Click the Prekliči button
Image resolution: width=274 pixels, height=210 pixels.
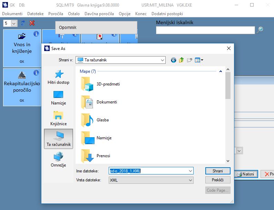pyautogui.click(x=218, y=180)
